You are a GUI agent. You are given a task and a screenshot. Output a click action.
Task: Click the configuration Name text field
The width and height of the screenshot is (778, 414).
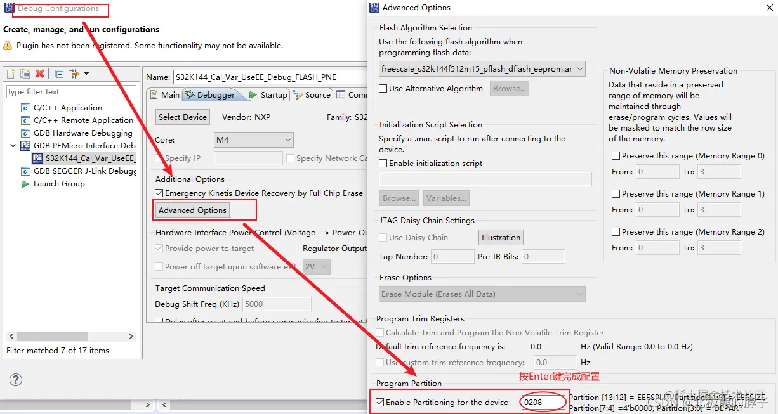coord(270,77)
